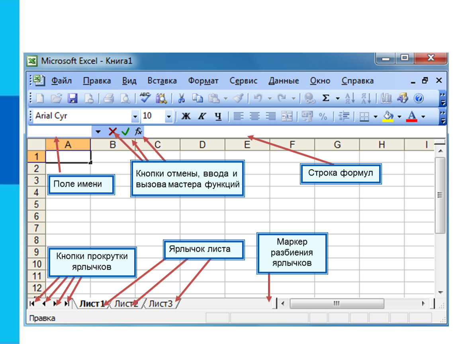Click the Cut scissors icon
Viewport: 458px width, 344px height.
(181, 98)
